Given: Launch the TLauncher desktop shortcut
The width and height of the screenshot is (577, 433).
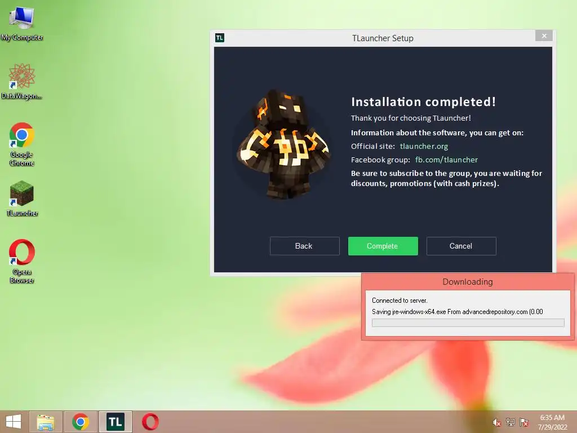Looking at the screenshot, I should 22,198.
